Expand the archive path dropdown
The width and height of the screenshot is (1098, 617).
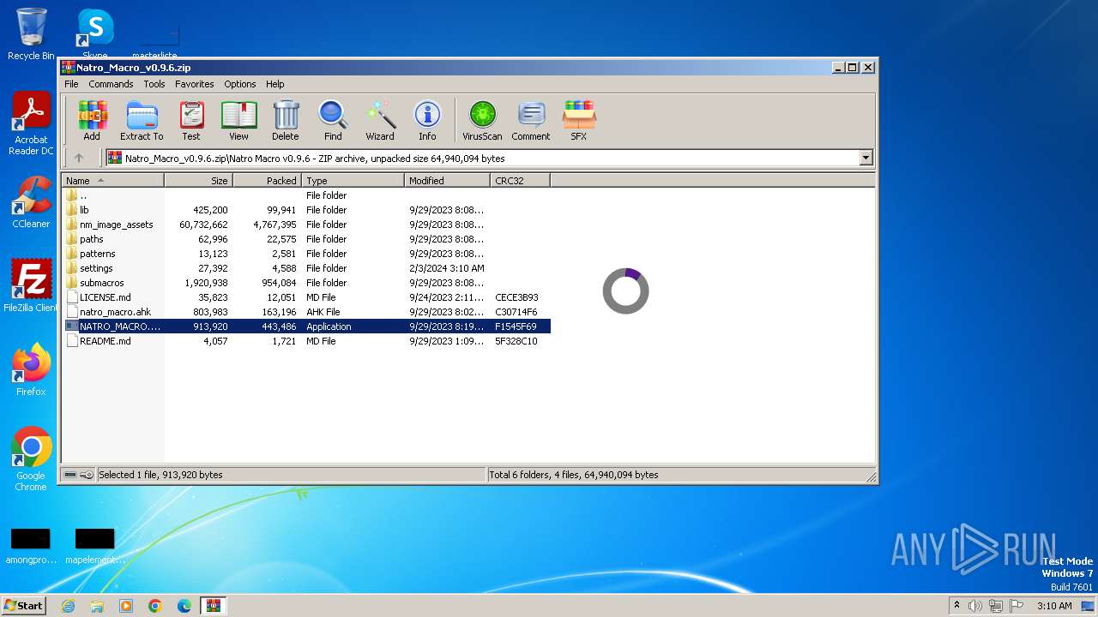[x=866, y=158]
